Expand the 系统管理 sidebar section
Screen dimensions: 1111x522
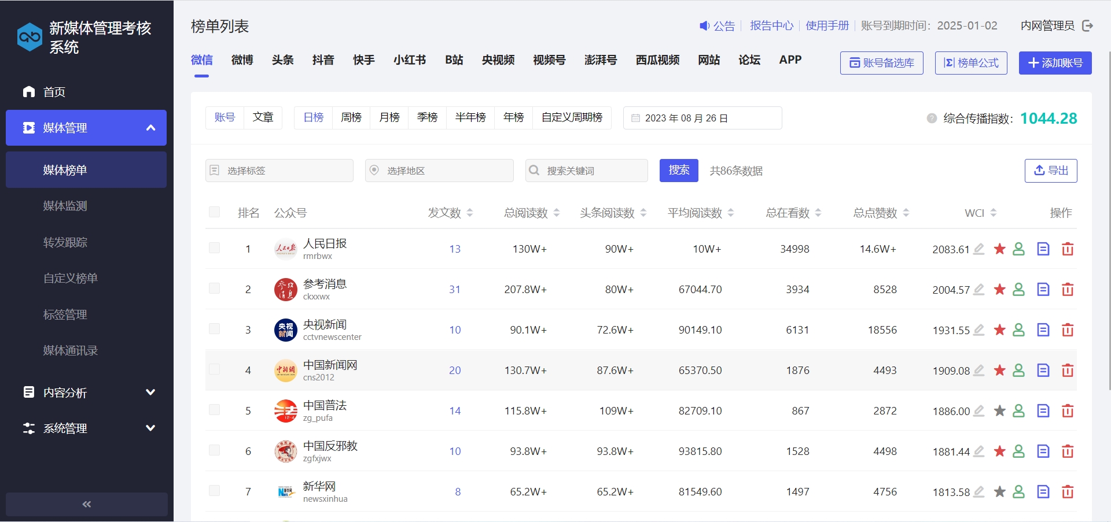coord(87,428)
